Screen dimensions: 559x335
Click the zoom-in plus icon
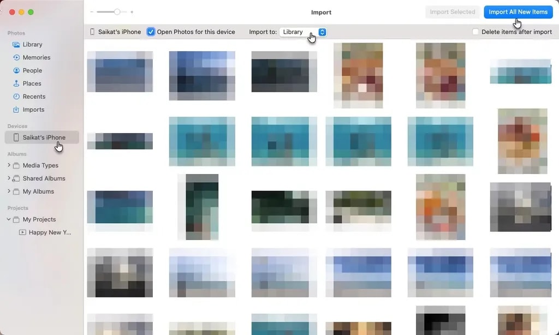132,12
